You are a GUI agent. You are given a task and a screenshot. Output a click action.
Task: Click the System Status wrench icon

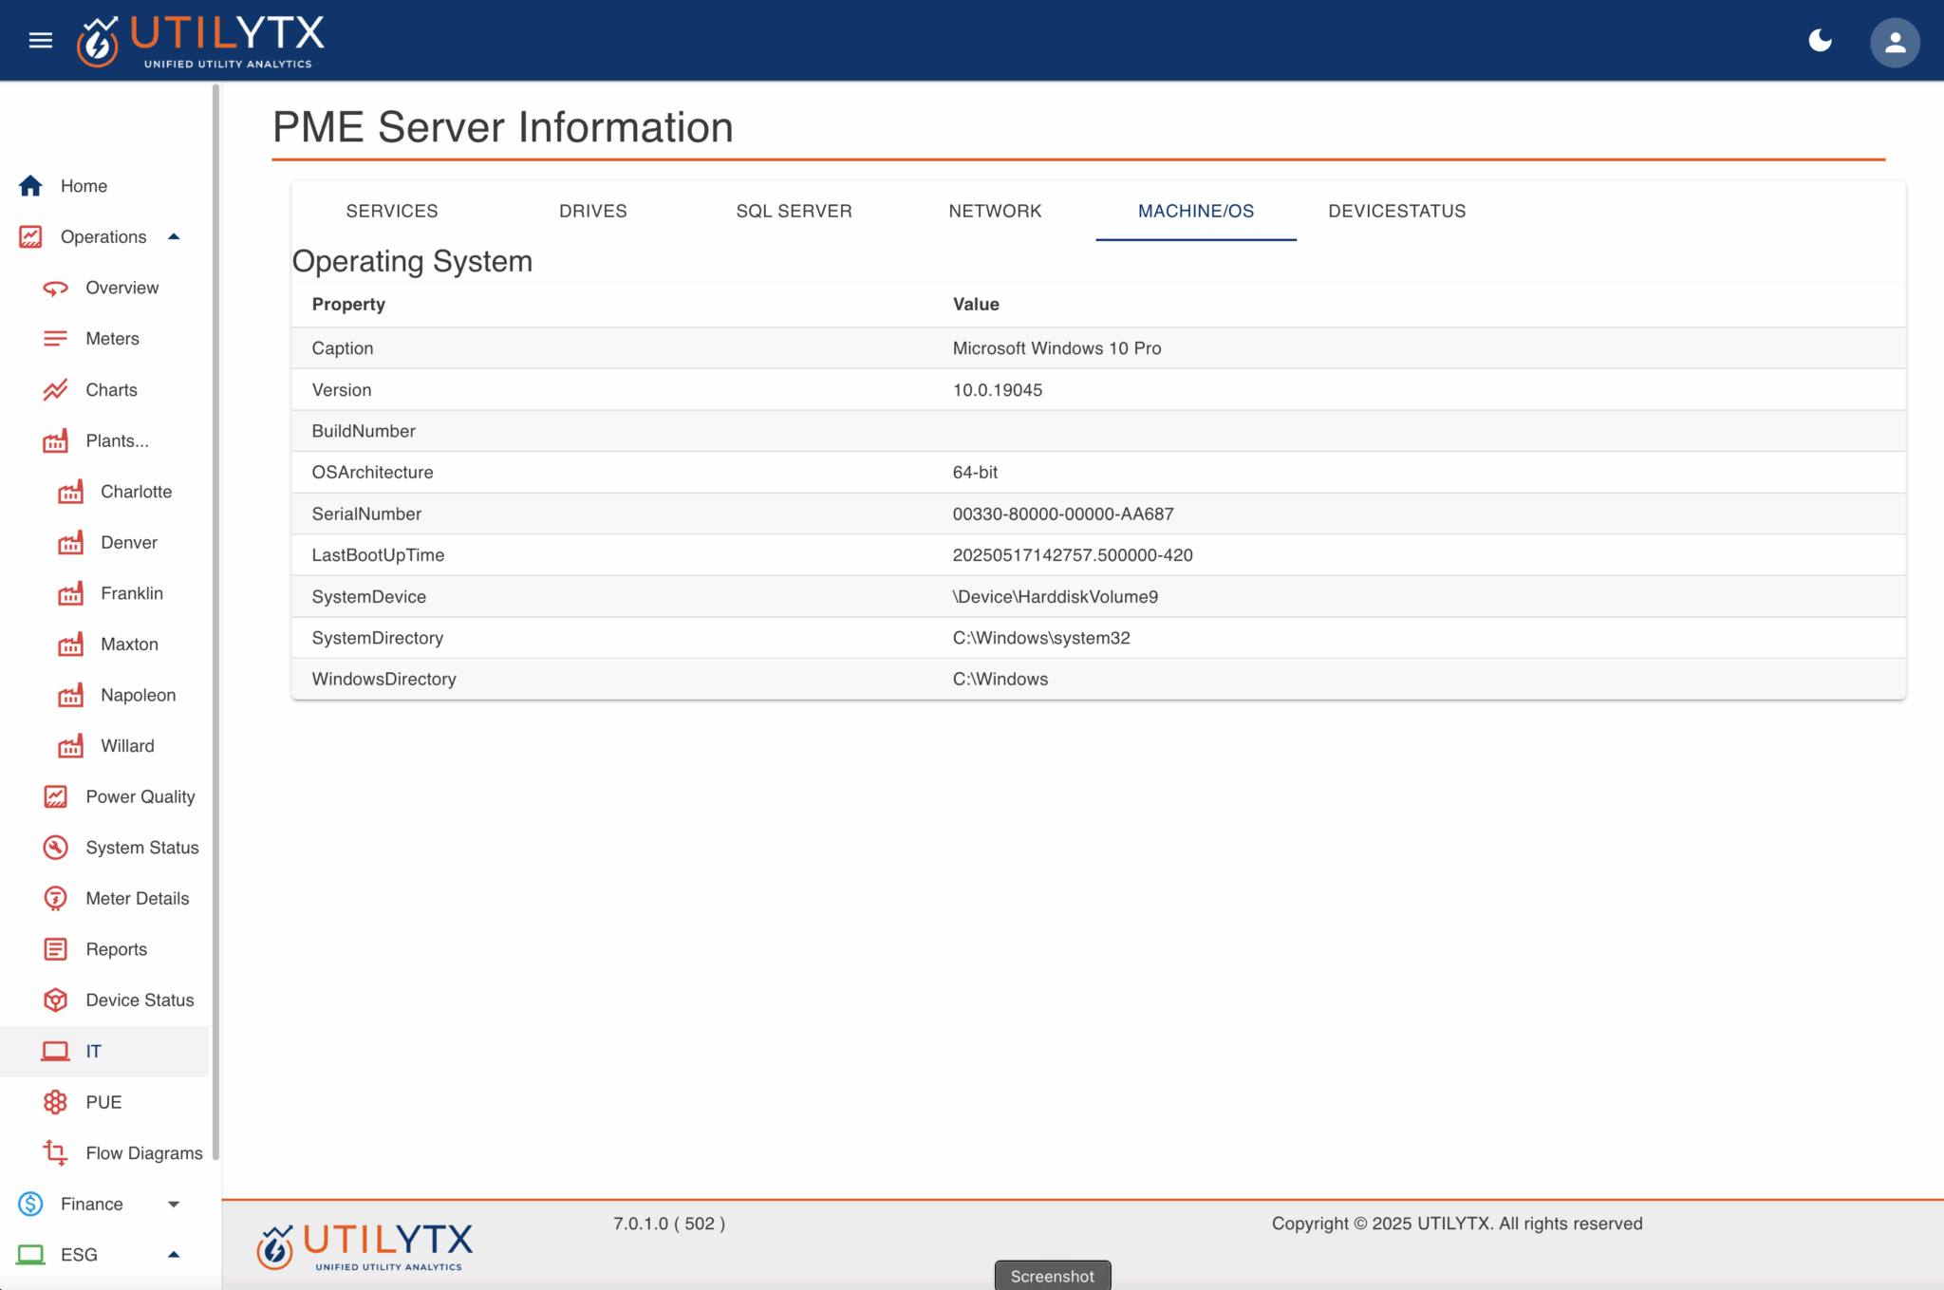coord(55,848)
